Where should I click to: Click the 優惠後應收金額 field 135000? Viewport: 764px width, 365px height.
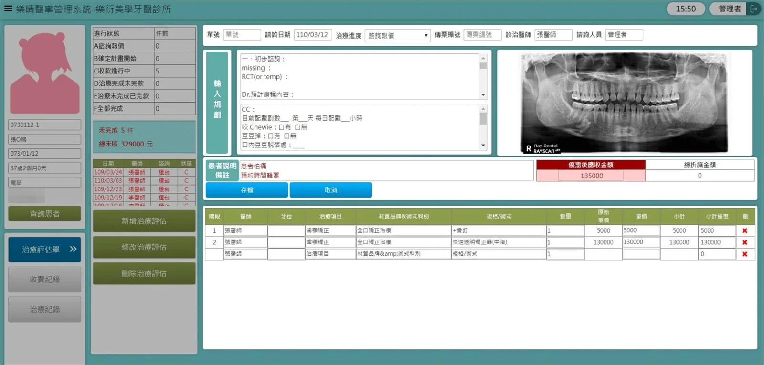coord(591,176)
